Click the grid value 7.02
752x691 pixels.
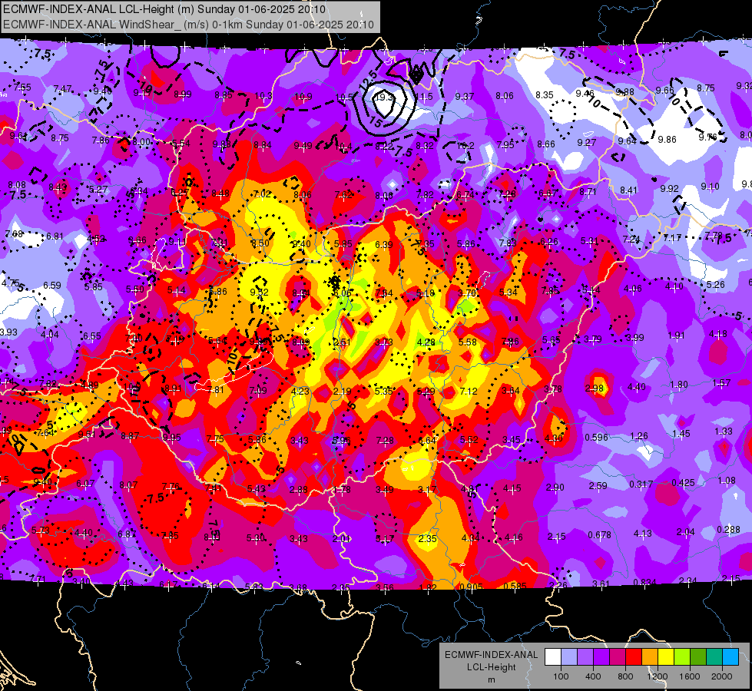click(262, 194)
